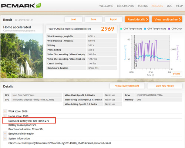The image size is (185, 148).
Task: Click the Details button under the chart
Action: (176, 74)
